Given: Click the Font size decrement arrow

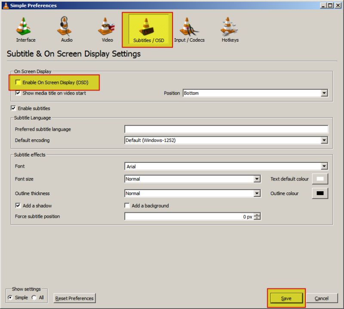Looking at the screenshot, I should pos(257,179).
